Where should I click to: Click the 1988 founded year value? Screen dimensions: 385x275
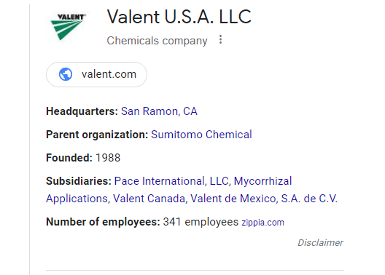(x=108, y=158)
